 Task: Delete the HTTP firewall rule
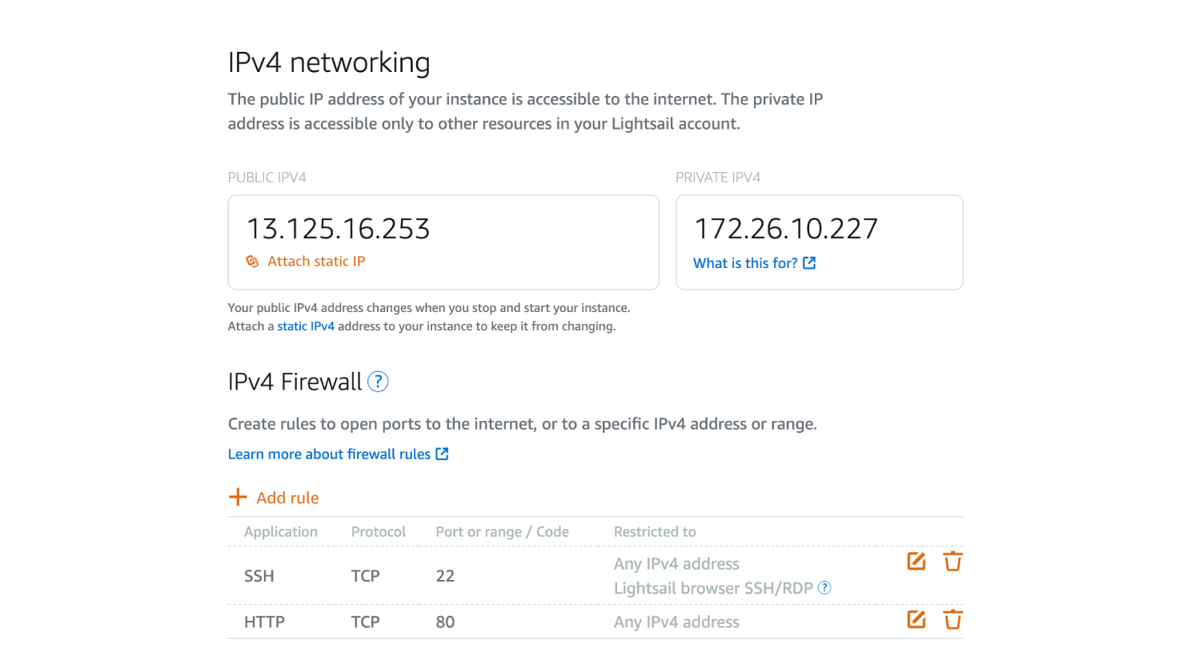click(952, 619)
